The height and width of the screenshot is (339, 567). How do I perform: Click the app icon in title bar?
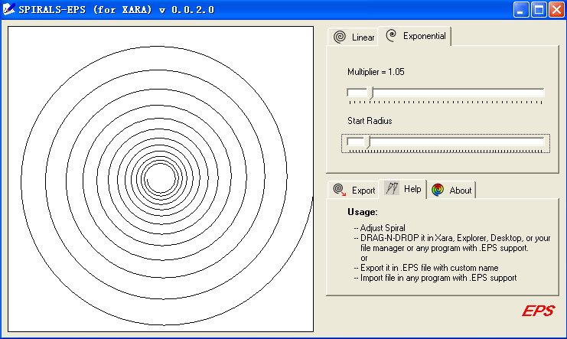(8, 9)
